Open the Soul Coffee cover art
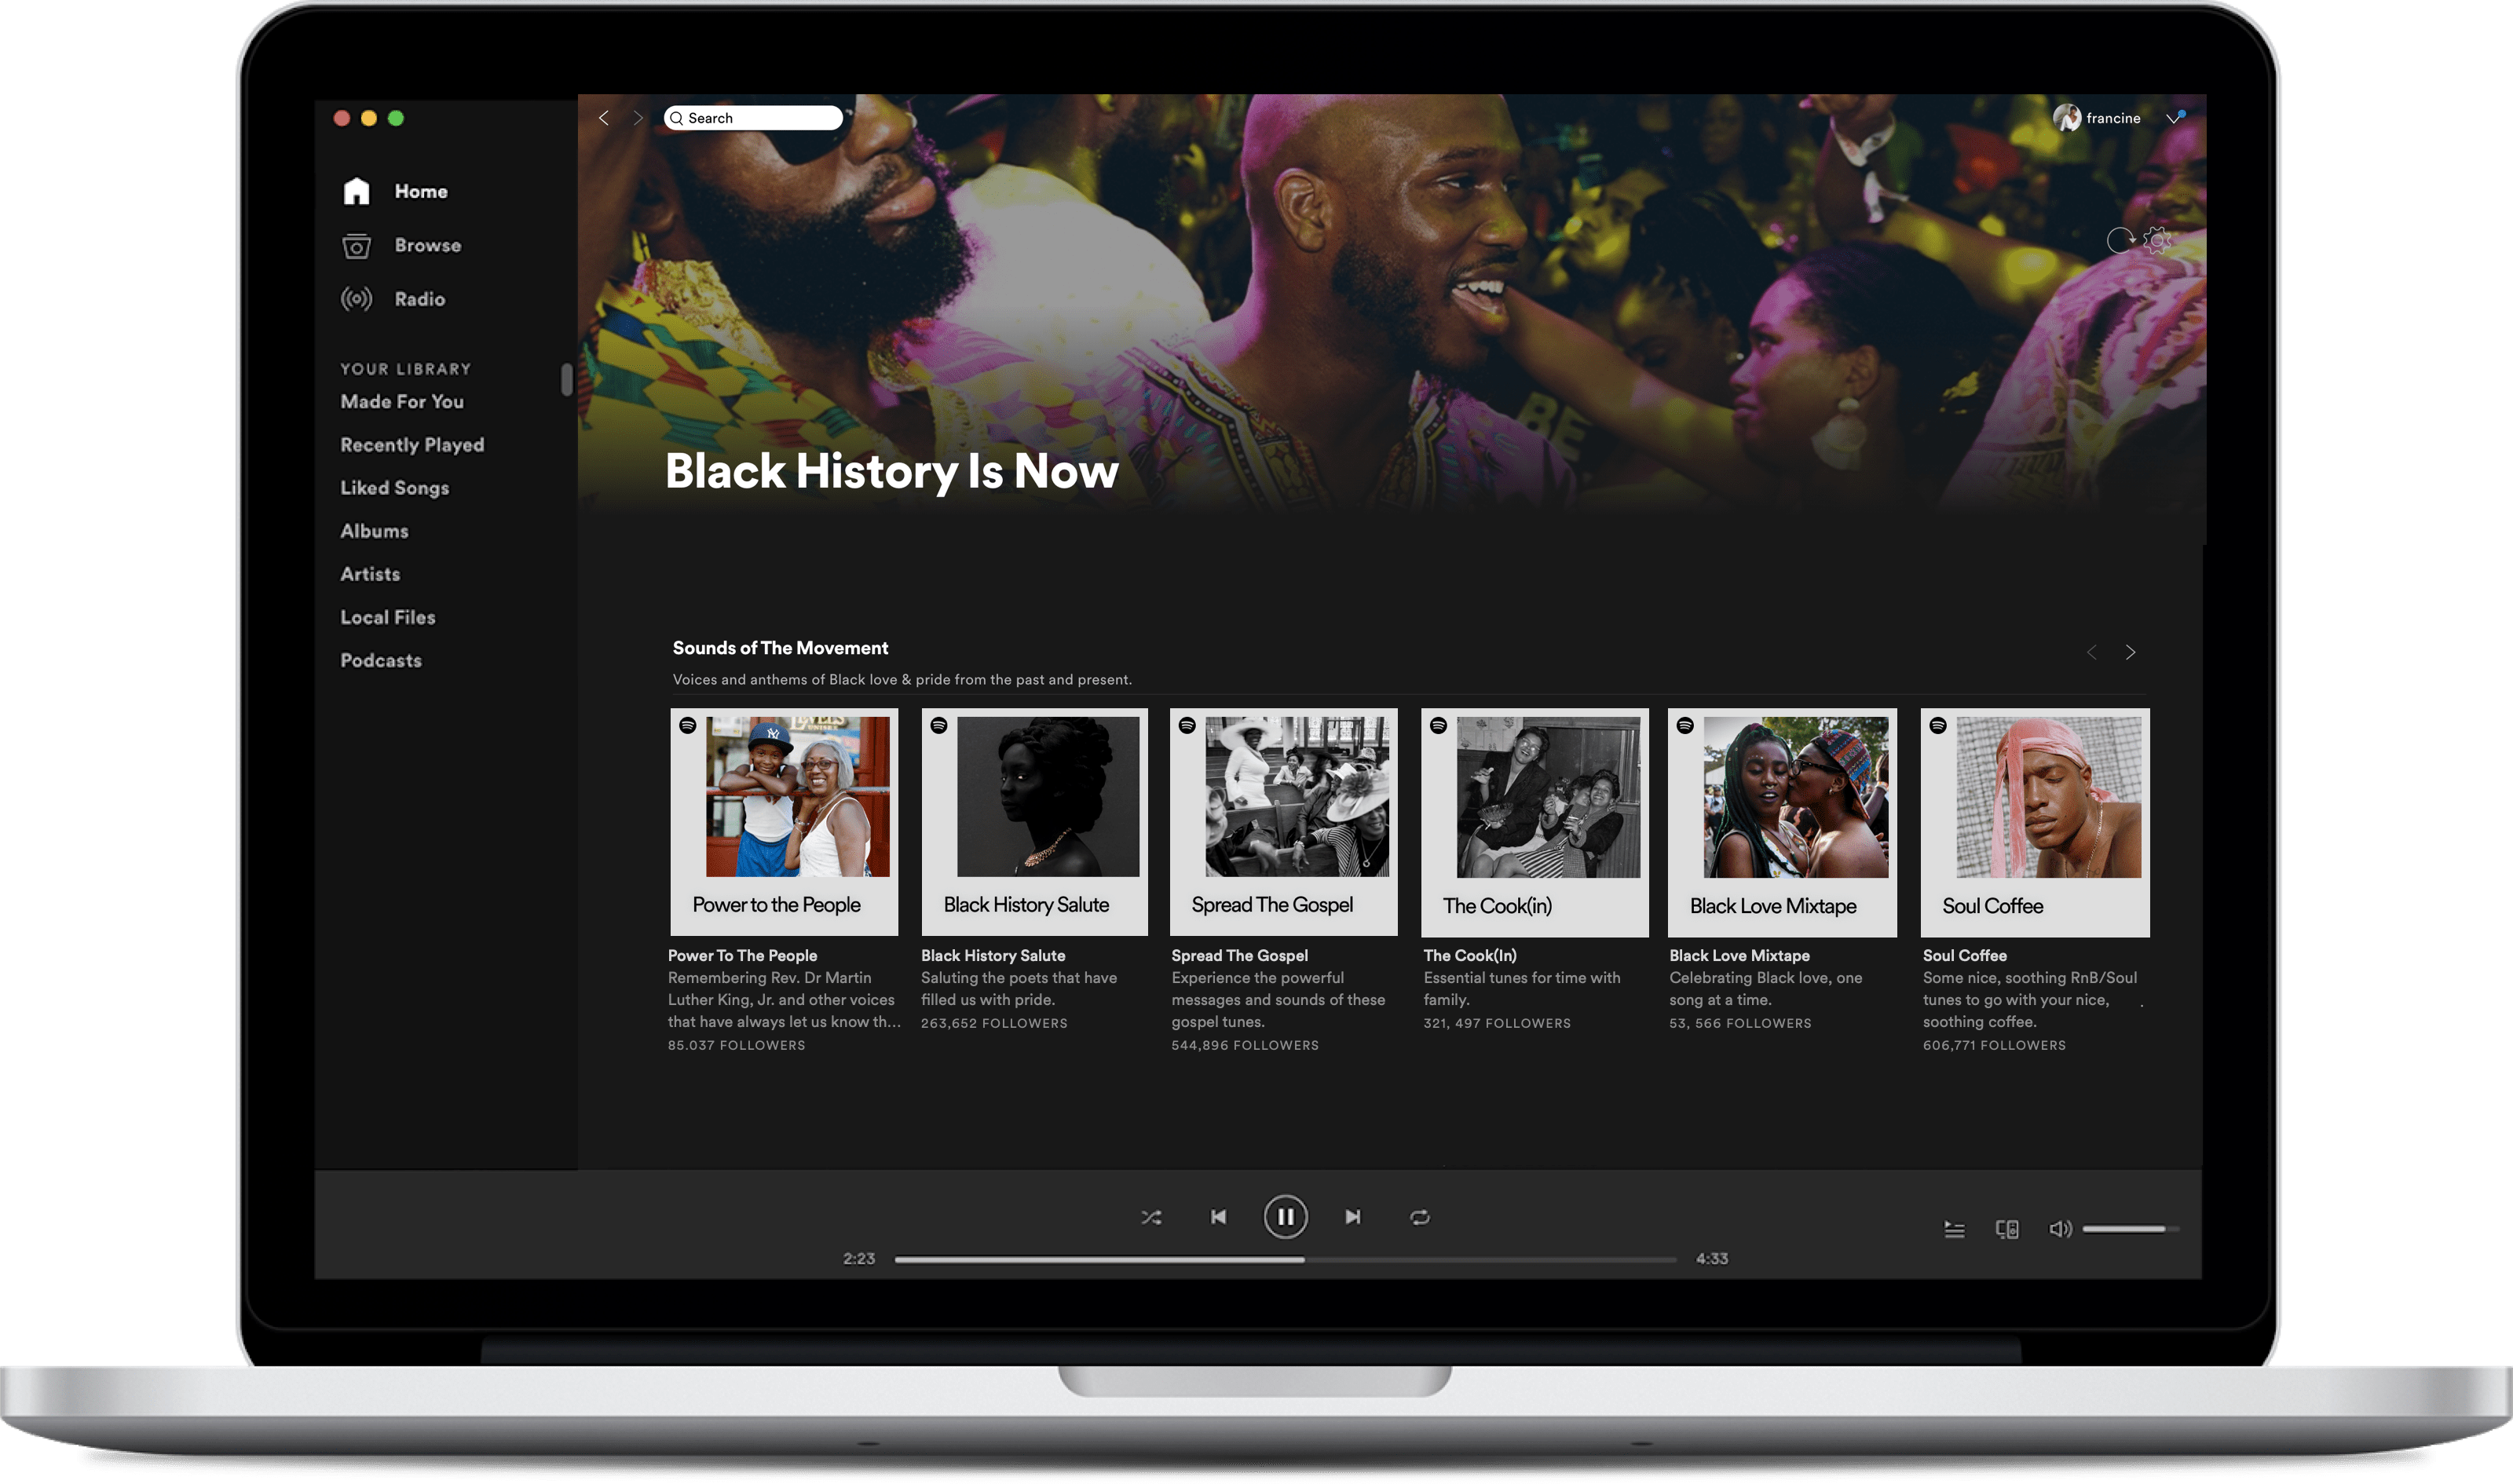This screenshot has width=2513, height=1484. (2035, 822)
